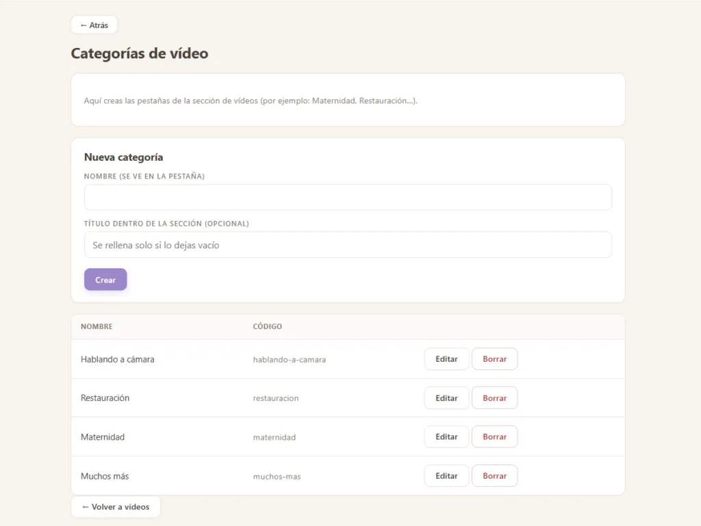This screenshot has width=701, height=526.
Task: Click the Categorías de vídeo page heading
Action: (x=140, y=53)
